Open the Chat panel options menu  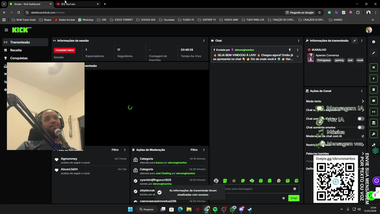pos(299,41)
